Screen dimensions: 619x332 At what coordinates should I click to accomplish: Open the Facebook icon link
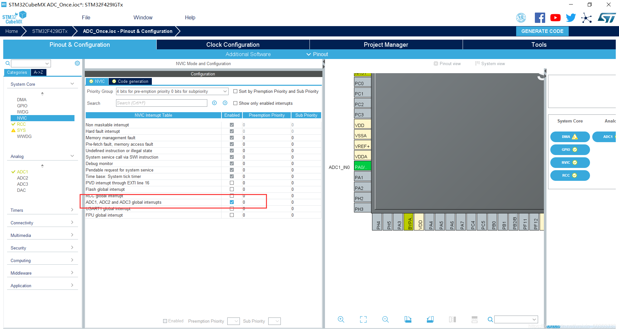point(540,18)
